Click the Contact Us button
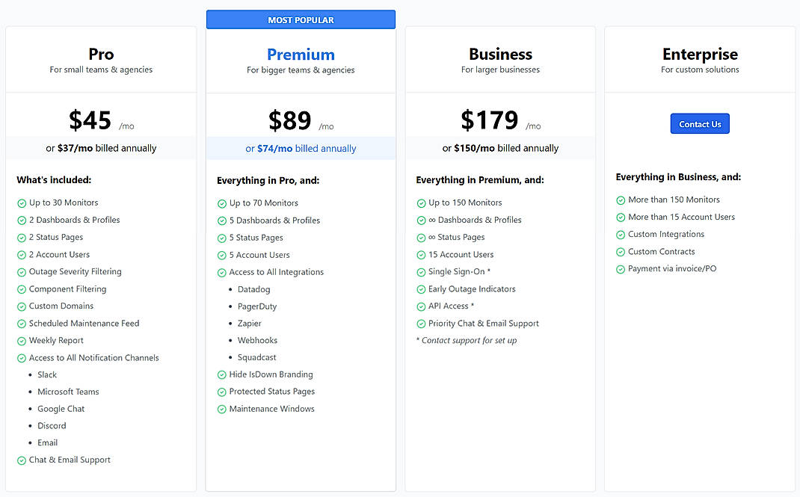Viewport: 800px width, 497px height. [700, 123]
